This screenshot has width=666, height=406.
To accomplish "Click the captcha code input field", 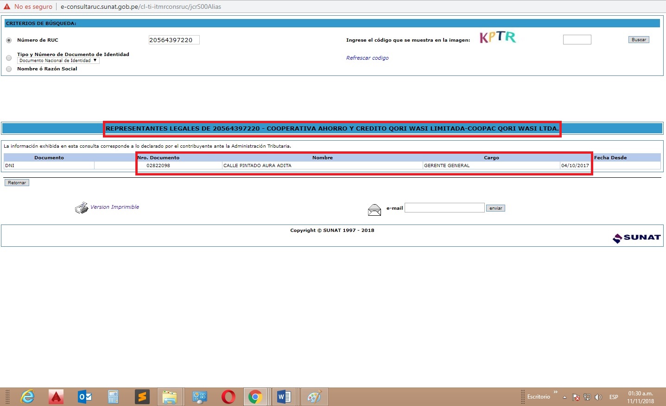I will click(577, 40).
